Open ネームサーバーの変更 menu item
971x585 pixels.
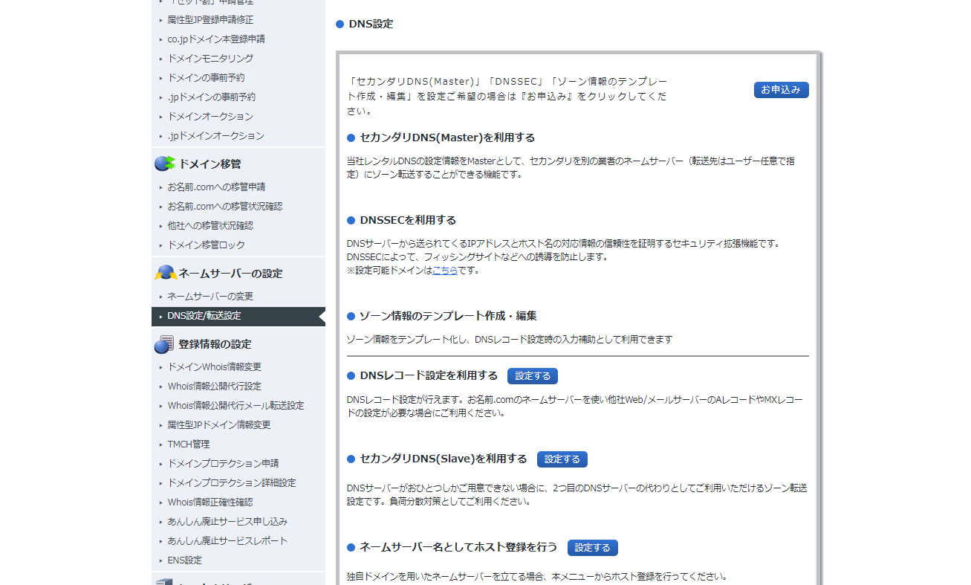[x=210, y=297]
